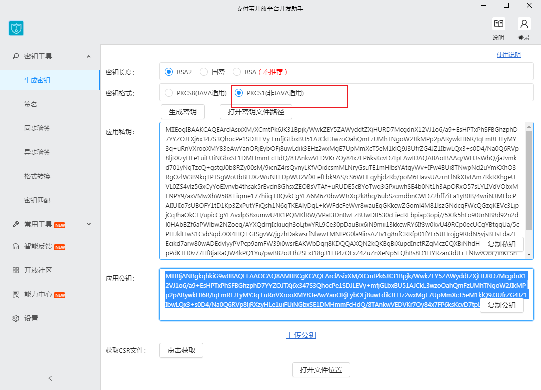Viewport: 541px width, 390px height.
Task: Click the 密钥长度: label
Action: 120,72
